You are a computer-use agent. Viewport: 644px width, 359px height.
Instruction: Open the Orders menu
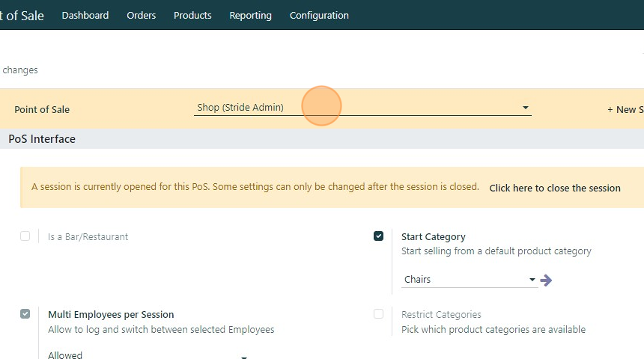coord(142,15)
